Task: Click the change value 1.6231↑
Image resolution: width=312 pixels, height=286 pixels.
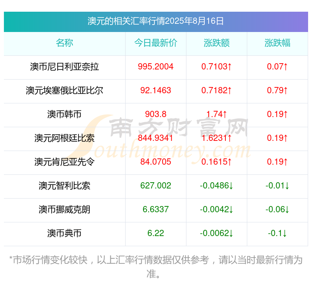Action: pos(216,138)
